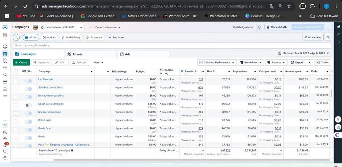The width and height of the screenshot is (342, 167).
Task: Open All tools hamburger icon in sidebar
Action: pos(5,96)
